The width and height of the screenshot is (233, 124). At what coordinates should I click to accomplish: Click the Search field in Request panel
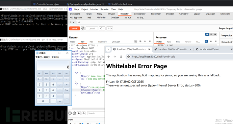[x=96, y=113]
